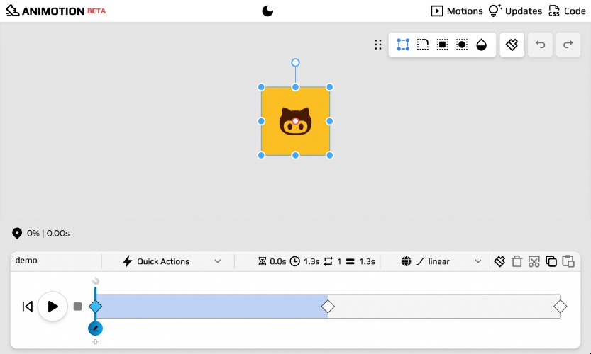Click the right-middle resize handle of square

330,121
